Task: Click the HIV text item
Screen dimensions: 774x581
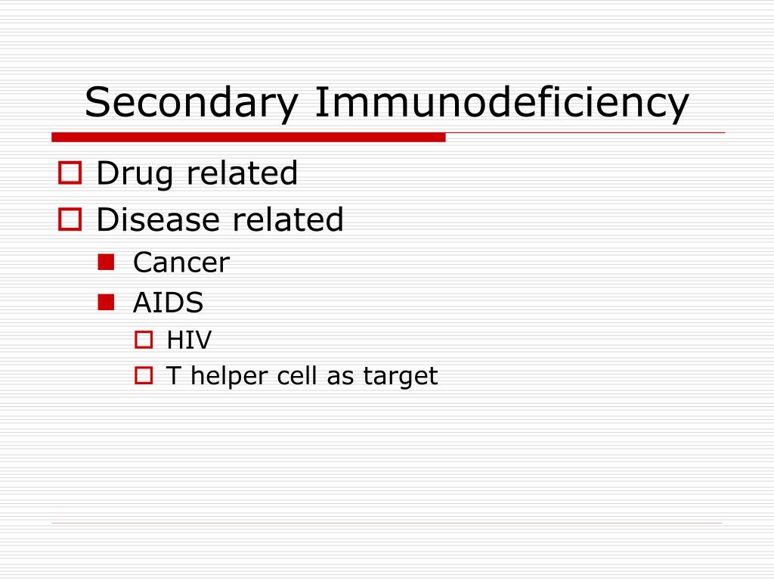Action: 189,340
